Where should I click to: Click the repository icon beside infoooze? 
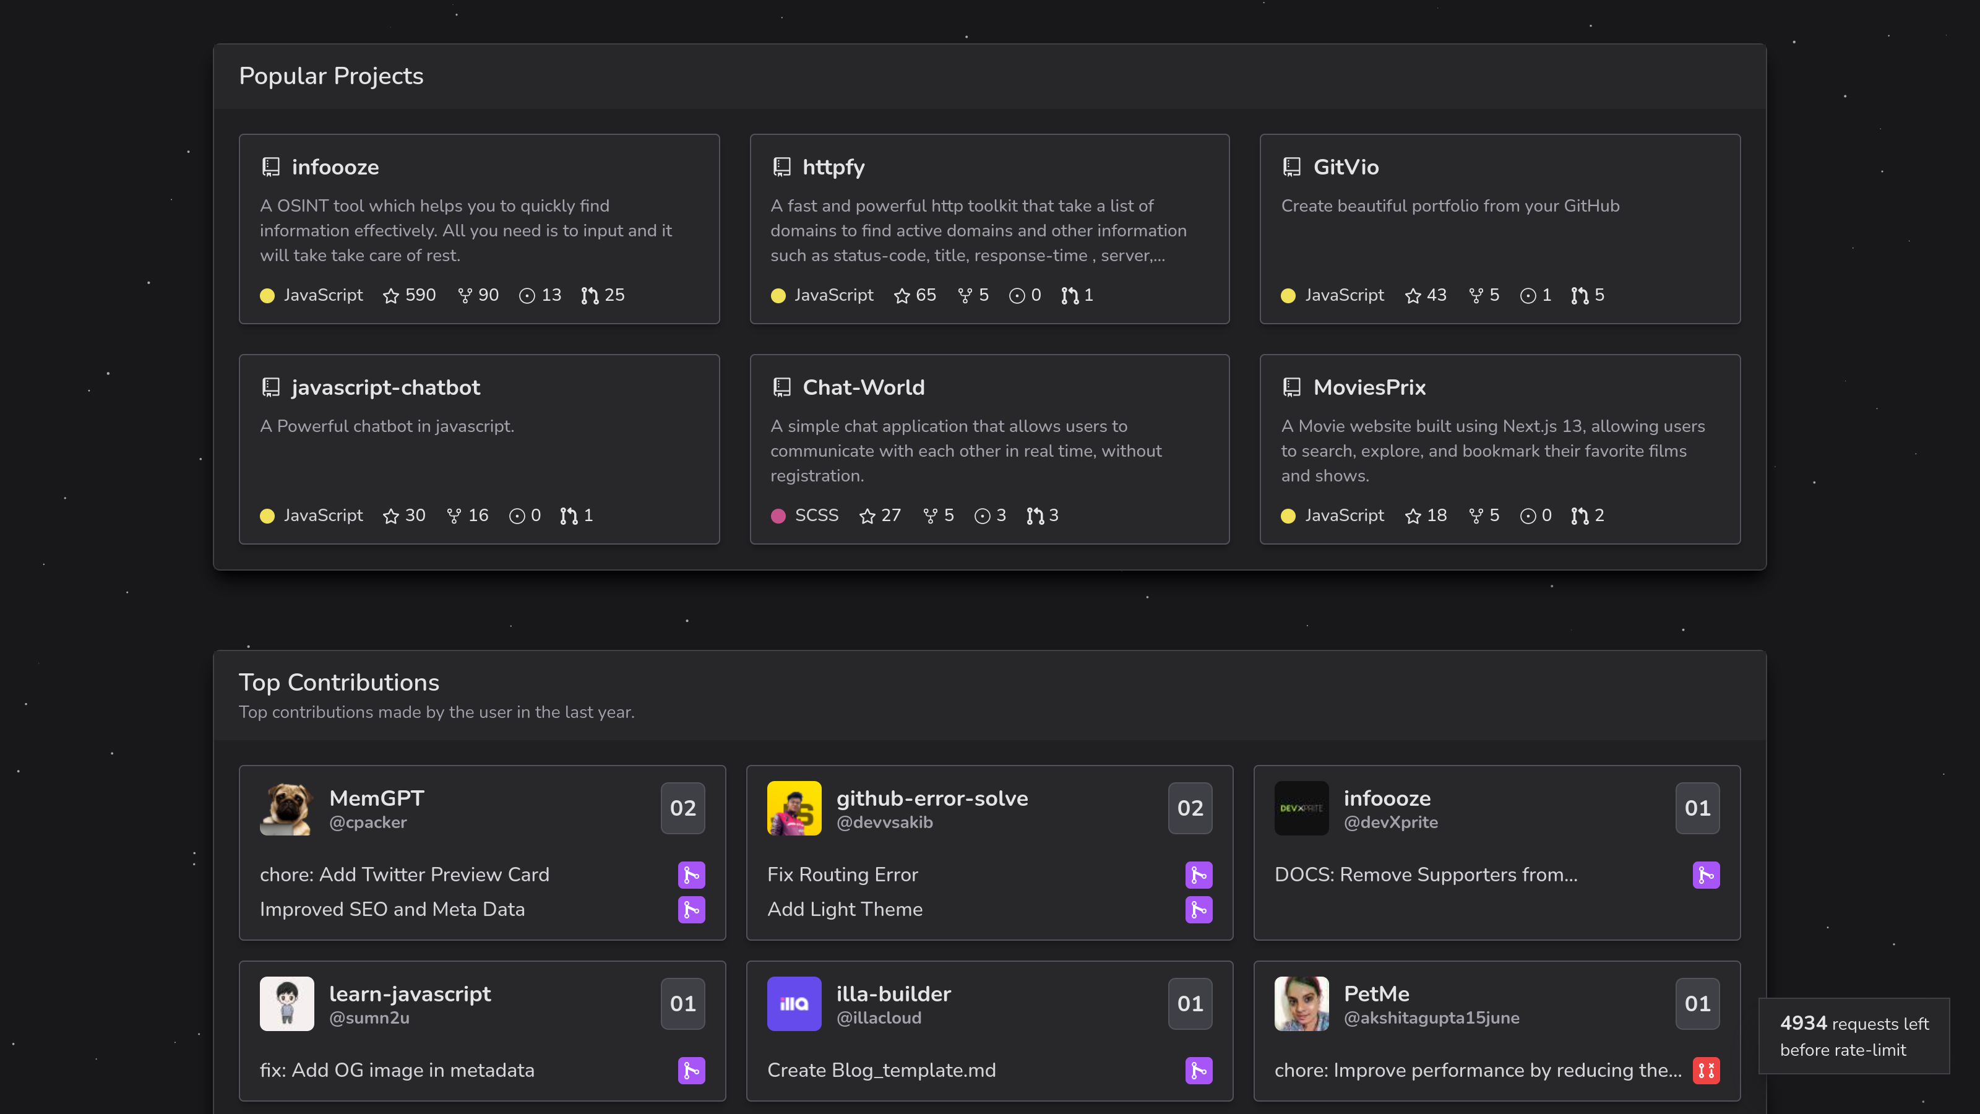[x=270, y=167]
